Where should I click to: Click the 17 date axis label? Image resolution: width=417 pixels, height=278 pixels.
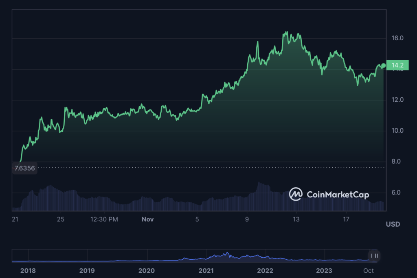[346, 219]
